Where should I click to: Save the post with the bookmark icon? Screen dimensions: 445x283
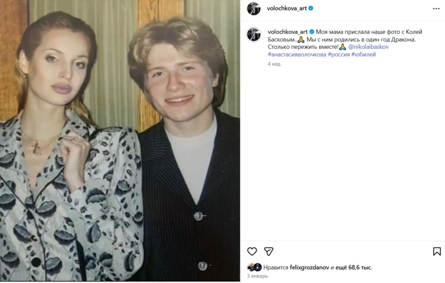tap(437, 252)
